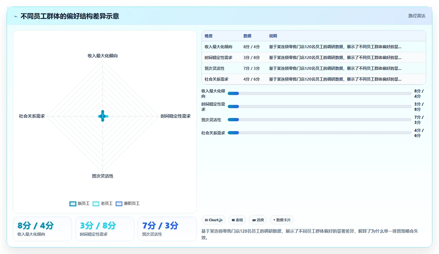Click the radar axis label 社会关系需求
The height and width of the screenshot is (254, 439).
pos(32,116)
